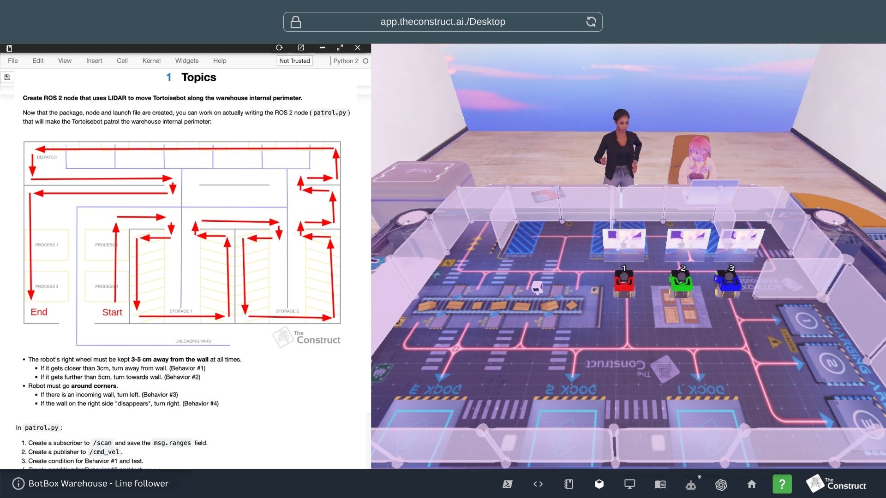886x498 pixels.
Task: Open the terminal icon in bottom bar
Action: [507, 484]
